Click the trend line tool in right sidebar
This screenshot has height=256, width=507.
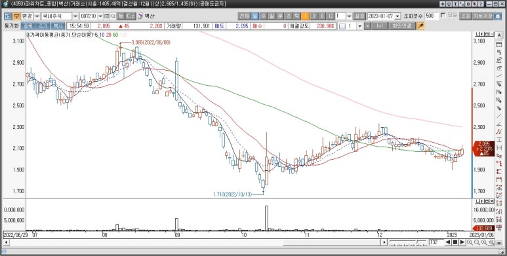point(499,75)
